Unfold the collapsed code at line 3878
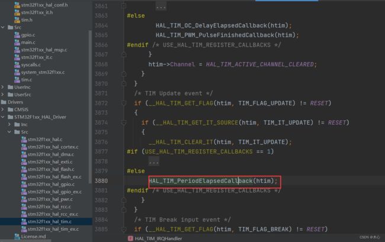The height and width of the screenshot is (242, 385). pos(154,162)
